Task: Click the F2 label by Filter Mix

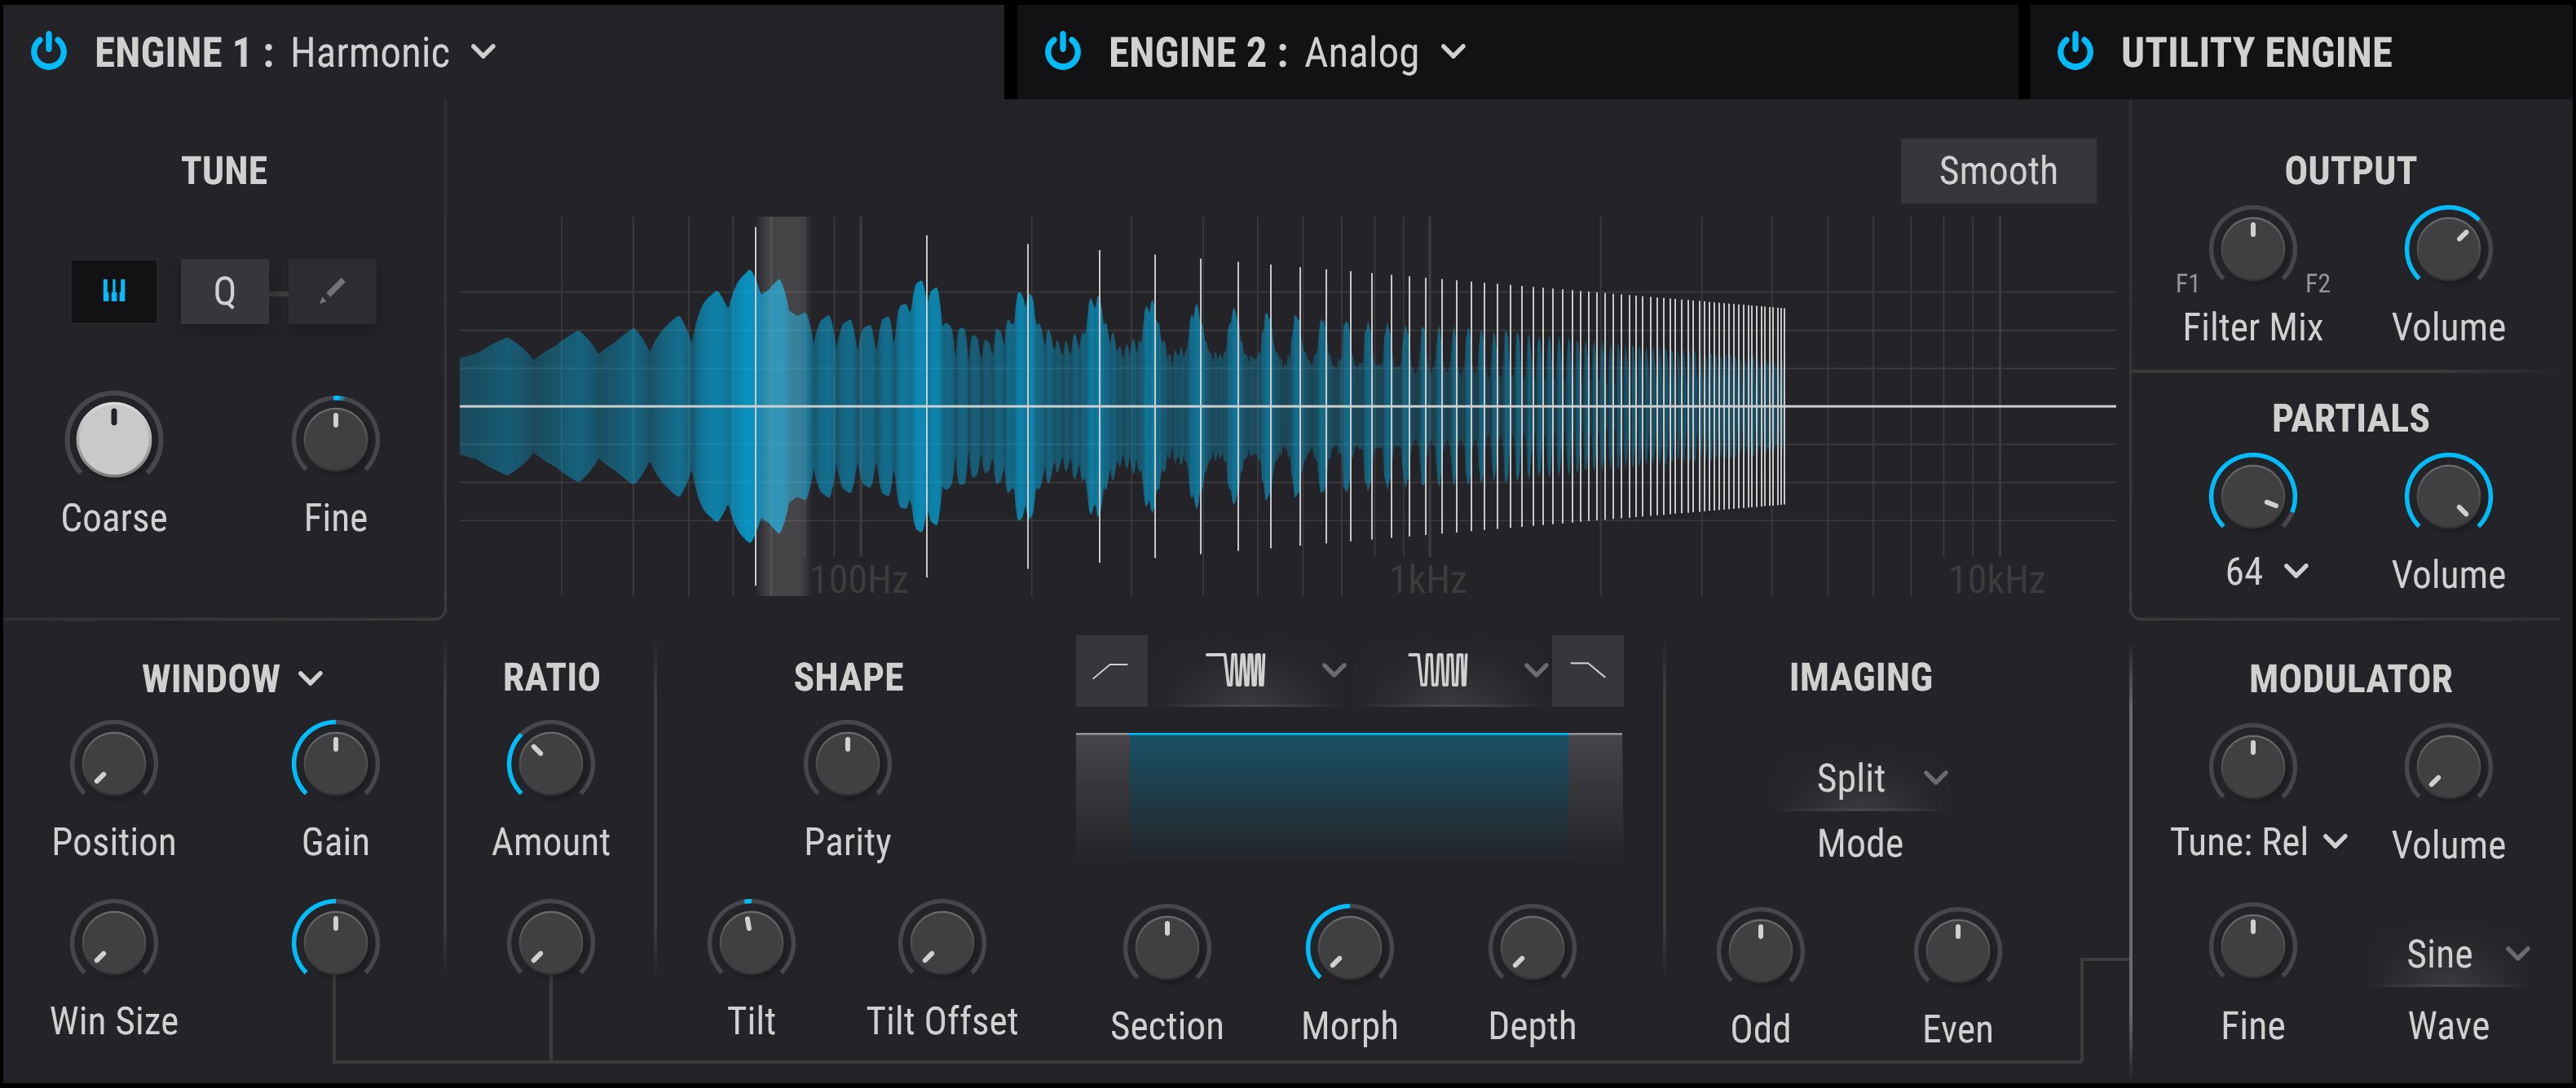Action: pyautogui.click(x=2317, y=283)
